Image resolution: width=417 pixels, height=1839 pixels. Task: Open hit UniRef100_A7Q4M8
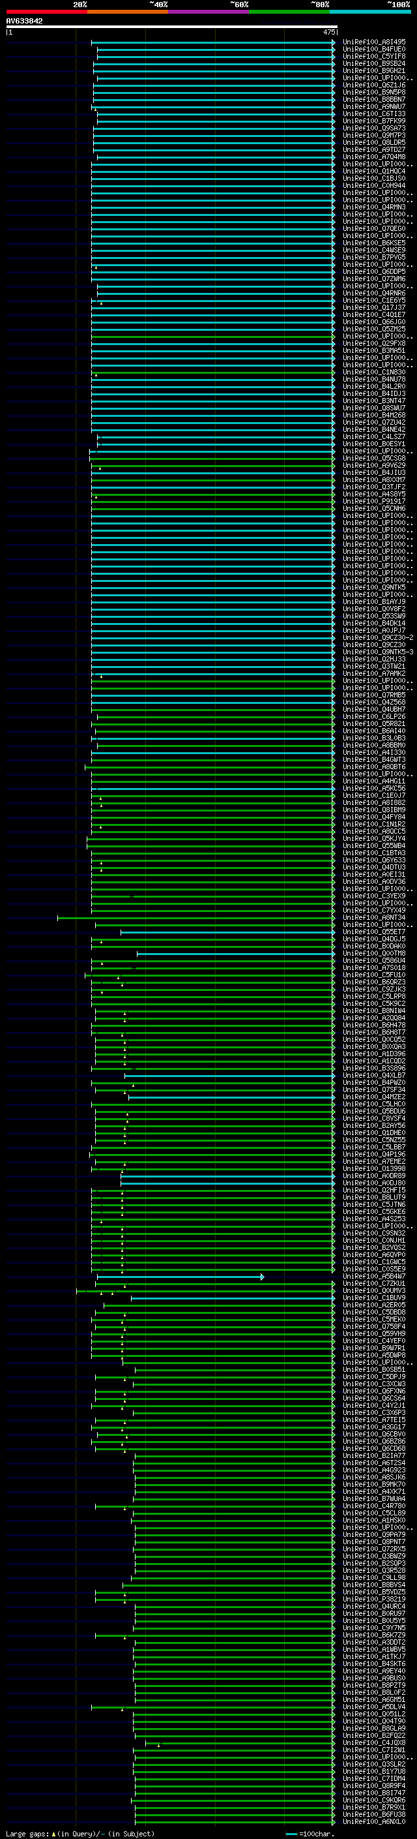click(374, 157)
